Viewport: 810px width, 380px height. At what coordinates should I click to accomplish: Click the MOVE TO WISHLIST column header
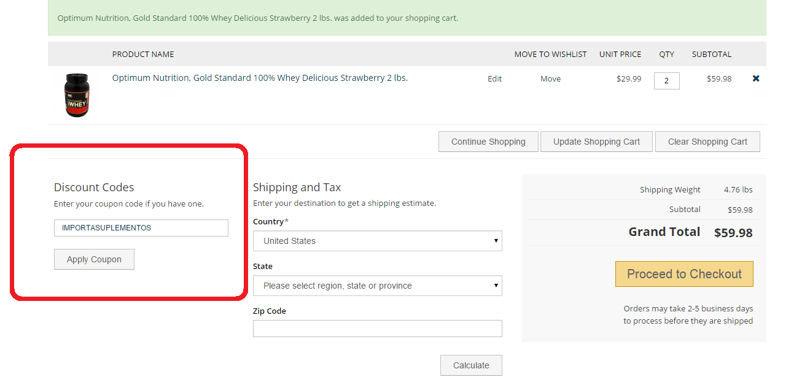coord(551,54)
